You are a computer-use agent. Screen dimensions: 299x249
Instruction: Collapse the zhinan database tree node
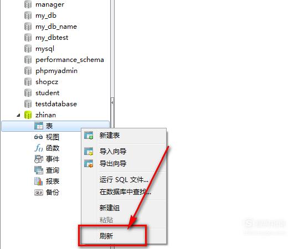[18, 115]
